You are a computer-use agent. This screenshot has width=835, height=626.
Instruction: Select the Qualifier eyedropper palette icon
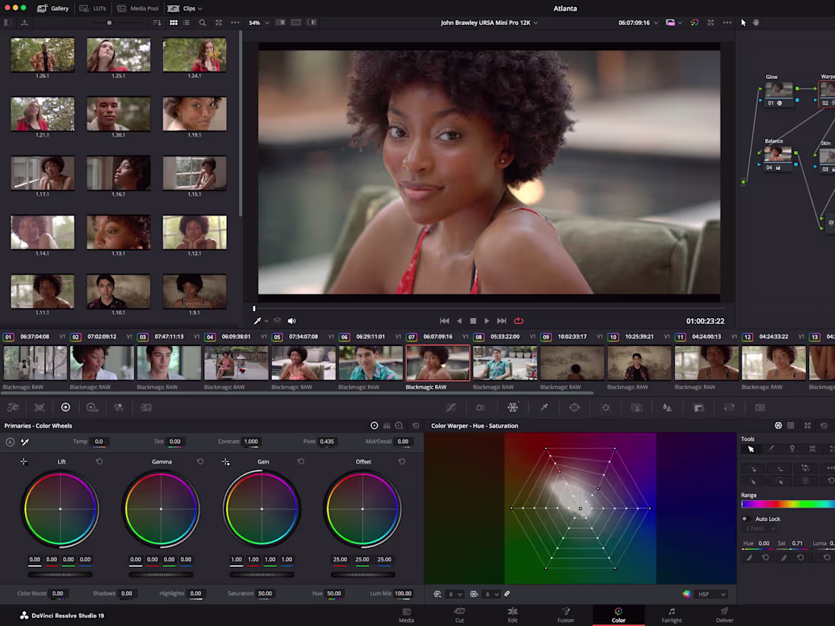pyautogui.click(x=544, y=407)
